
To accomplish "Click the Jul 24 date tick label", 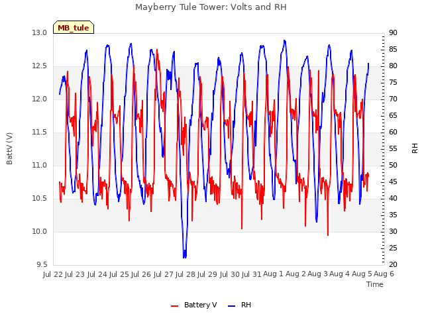I will pyautogui.click(x=97, y=274).
